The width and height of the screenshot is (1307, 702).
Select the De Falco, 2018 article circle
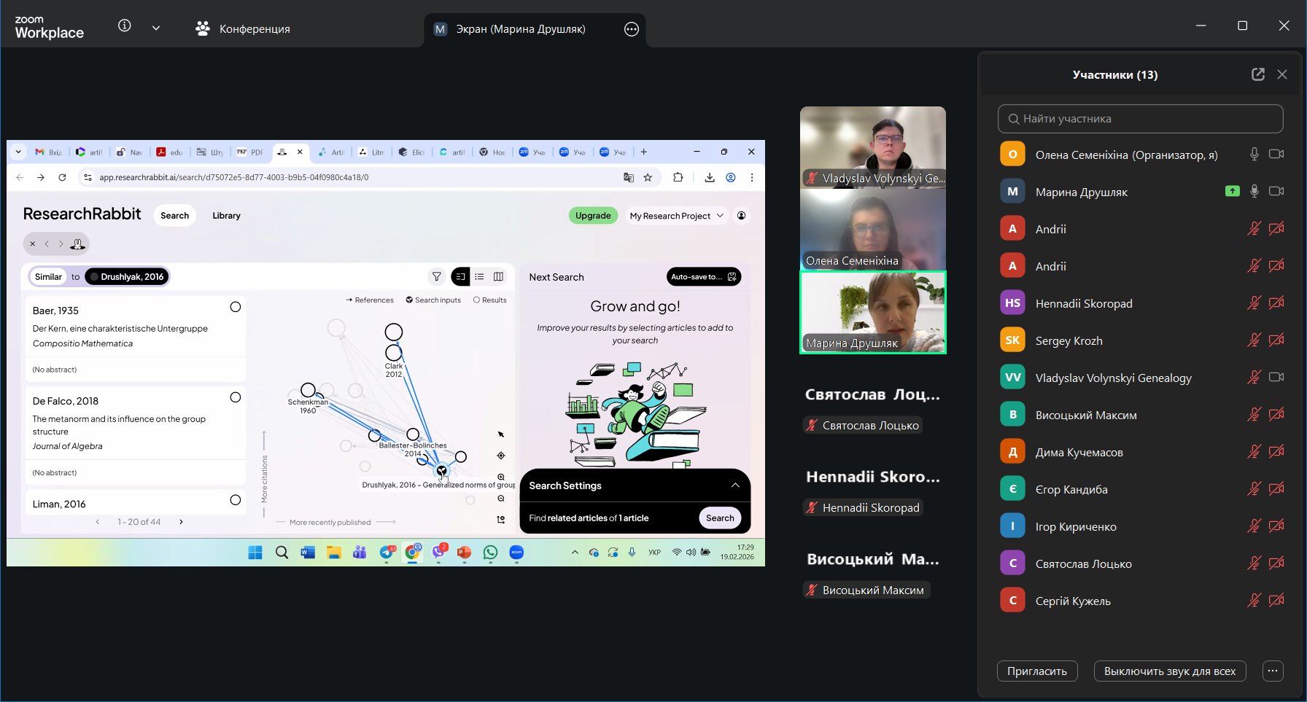[236, 398]
